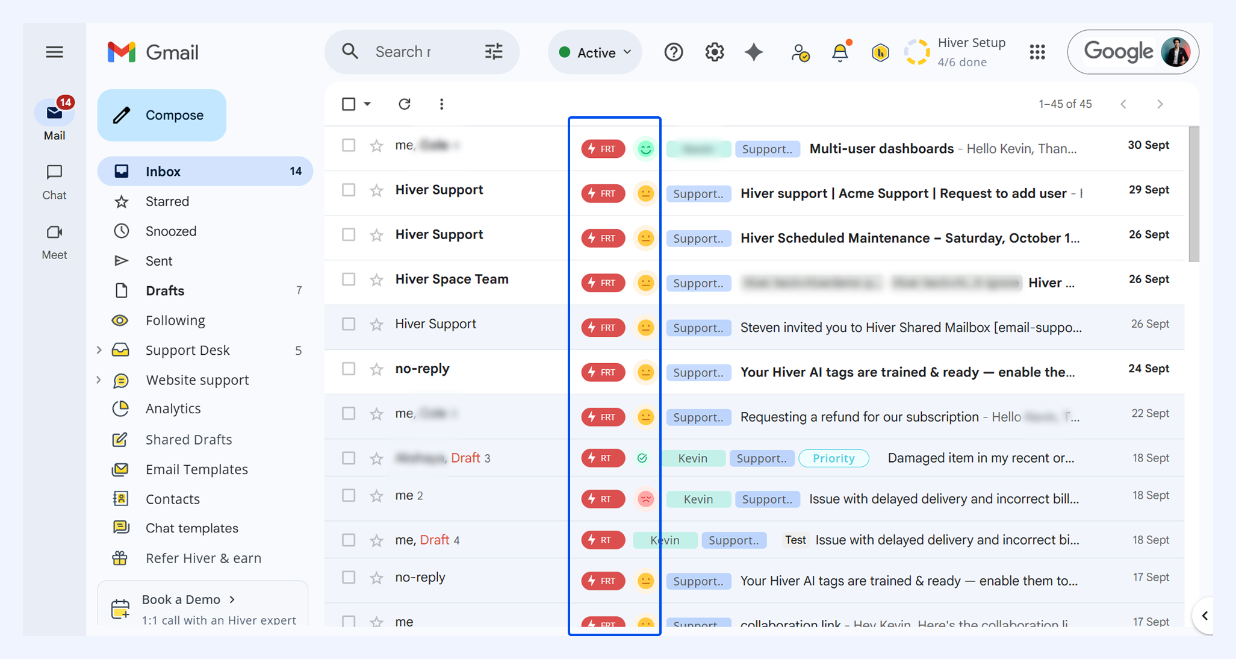Open the Snoozed folder

[x=205, y=231]
